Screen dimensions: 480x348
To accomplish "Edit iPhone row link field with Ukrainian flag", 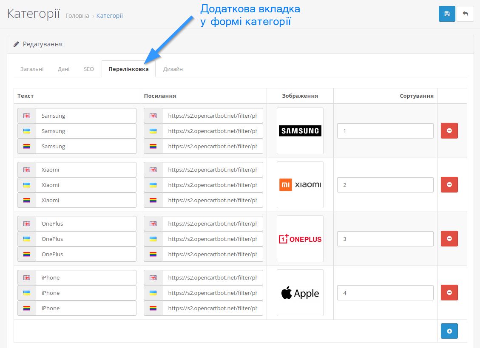I will point(213,293).
